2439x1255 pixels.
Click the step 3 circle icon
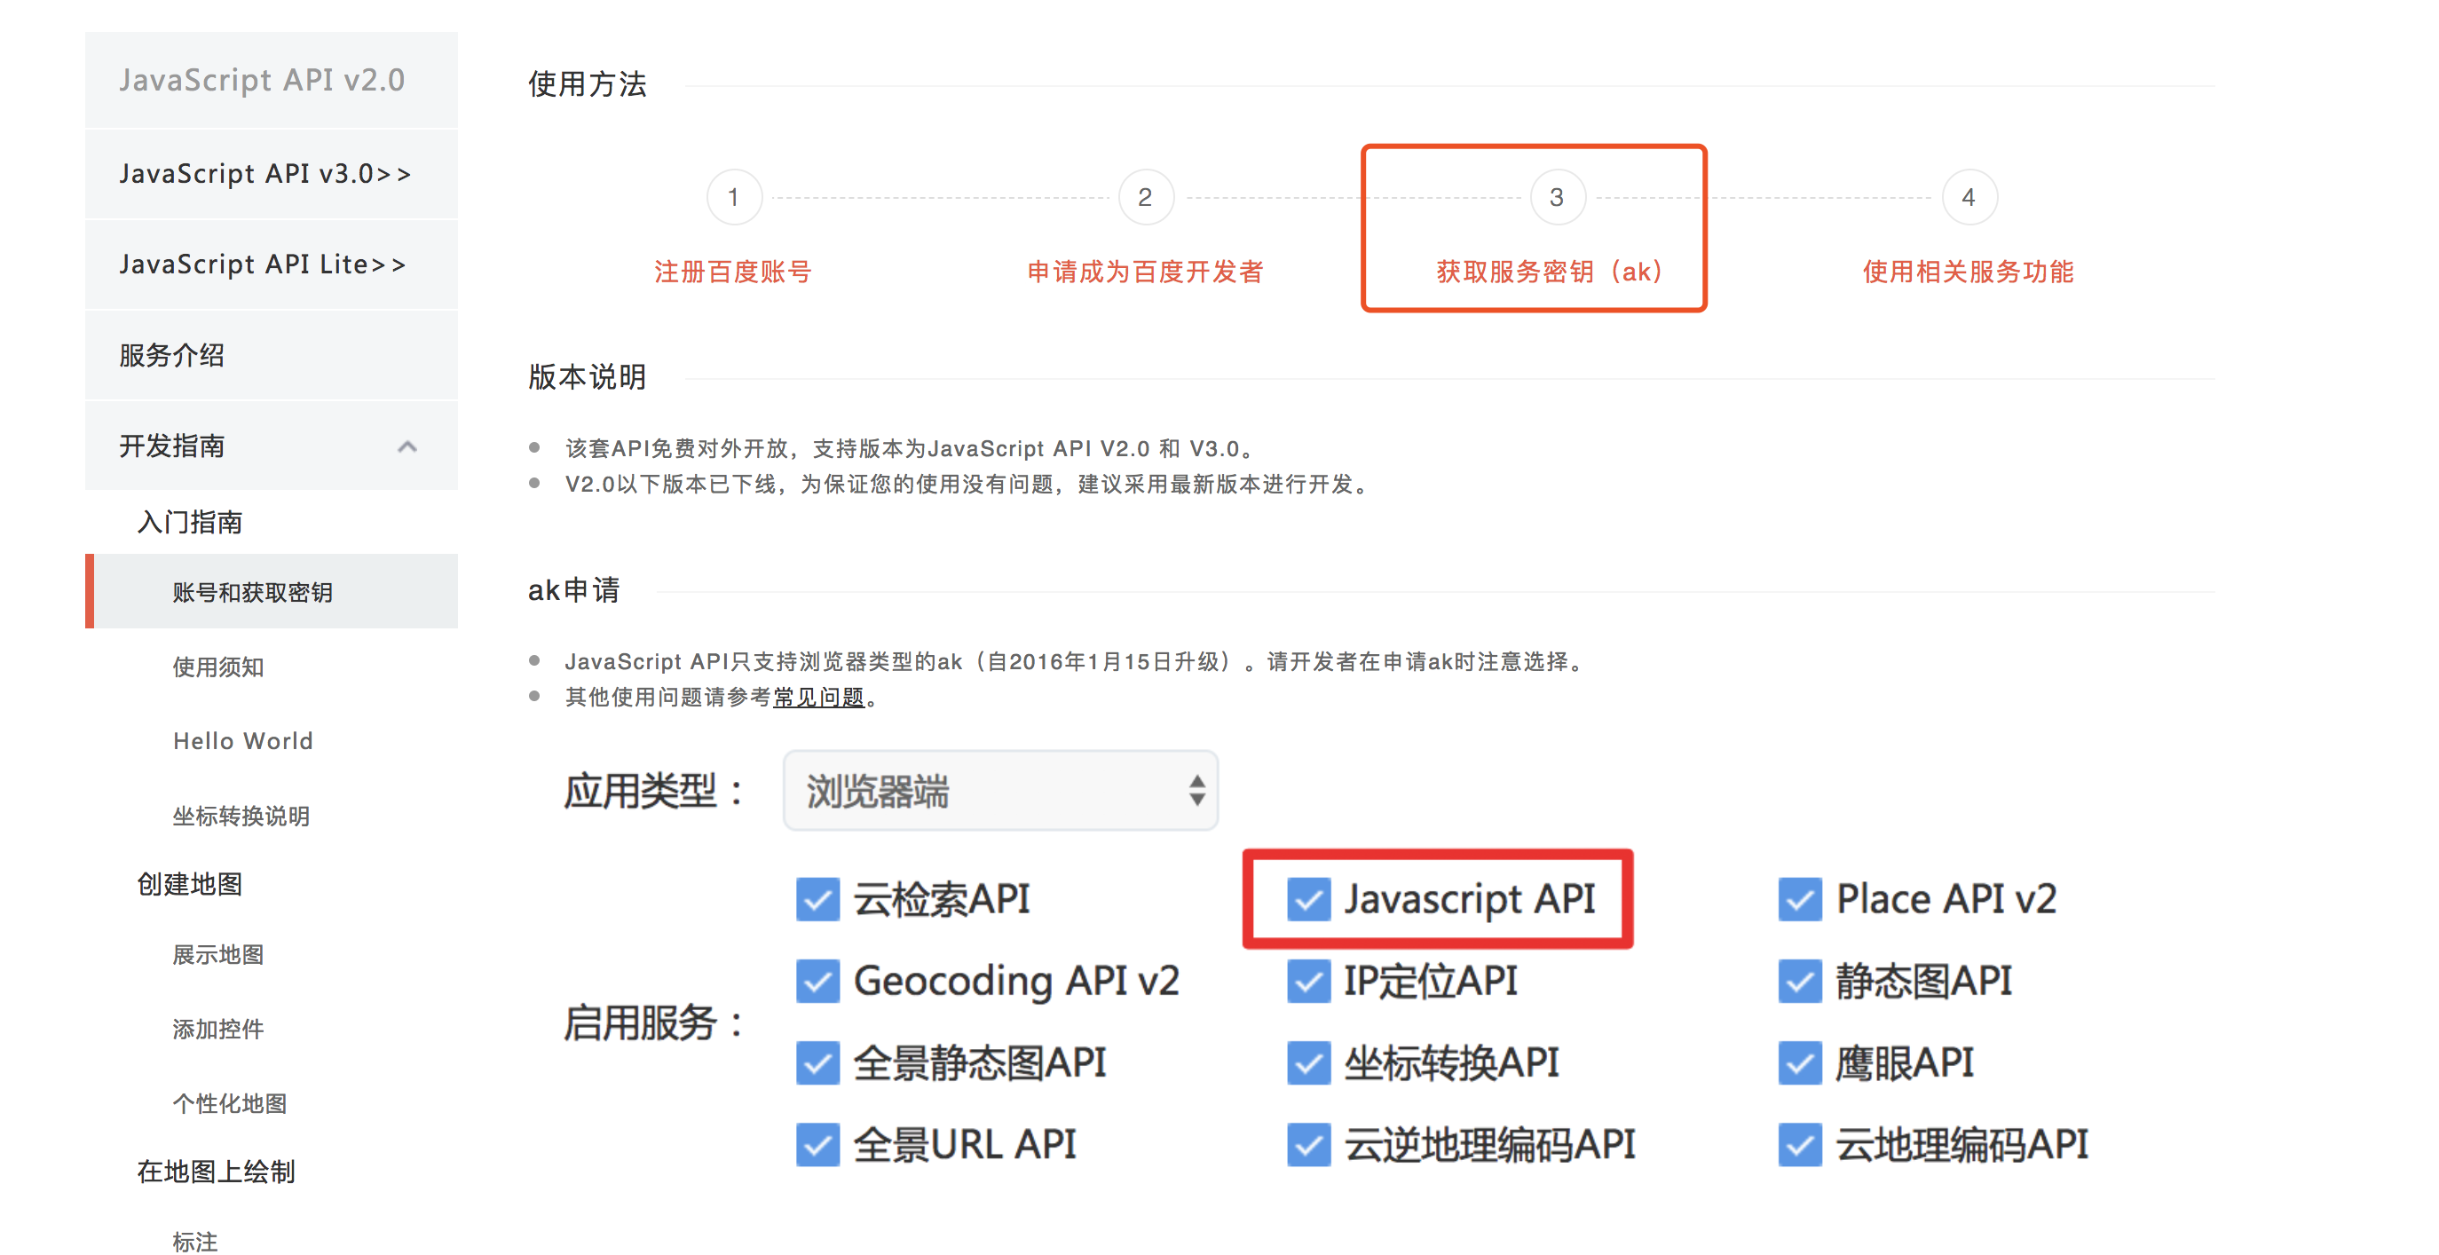point(1557,197)
